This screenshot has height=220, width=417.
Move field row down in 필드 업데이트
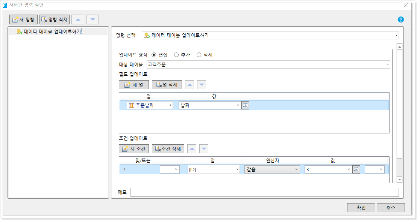[x=202, y=85]
